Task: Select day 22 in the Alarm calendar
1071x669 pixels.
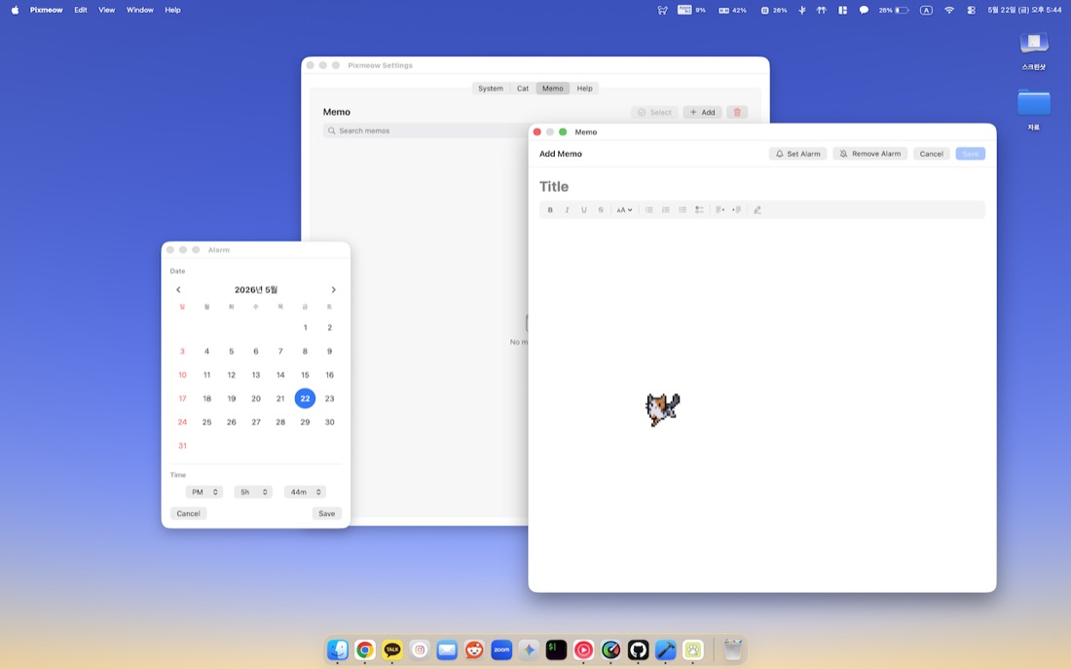Action: pos(305,398)
